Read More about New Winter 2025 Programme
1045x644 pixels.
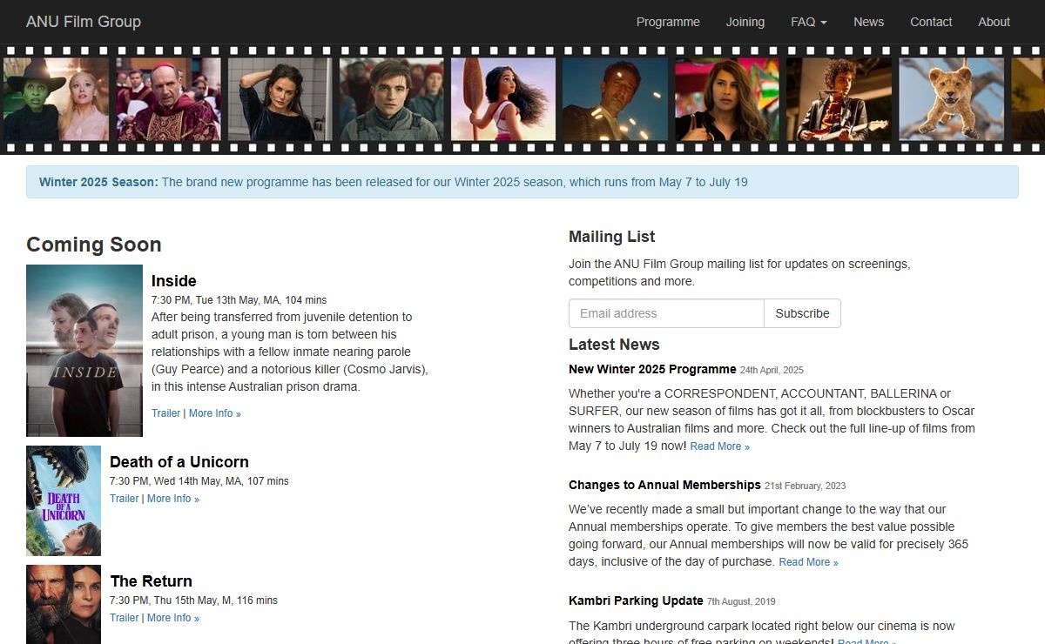click(x=719, y=446)
